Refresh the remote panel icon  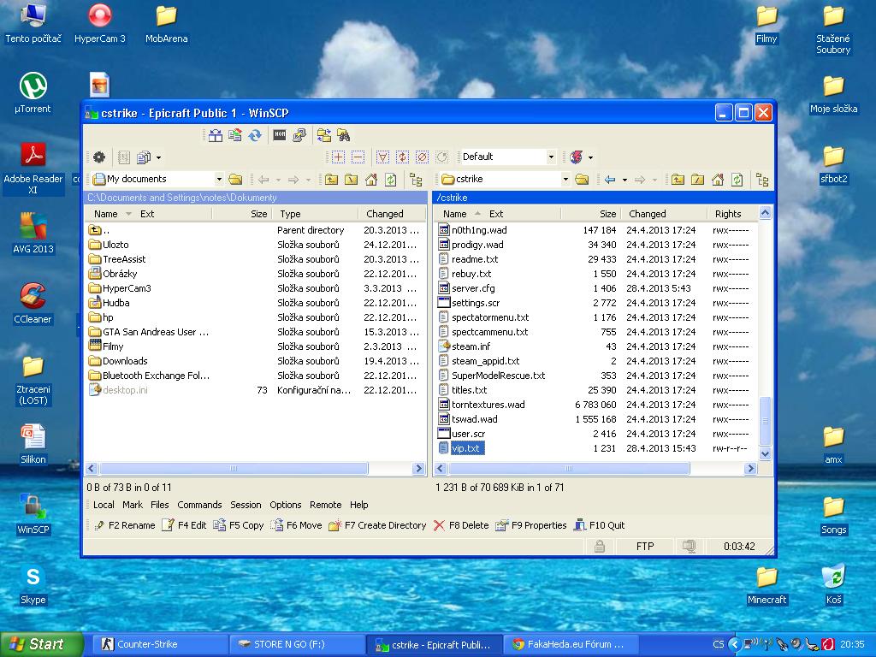[737, 180]
